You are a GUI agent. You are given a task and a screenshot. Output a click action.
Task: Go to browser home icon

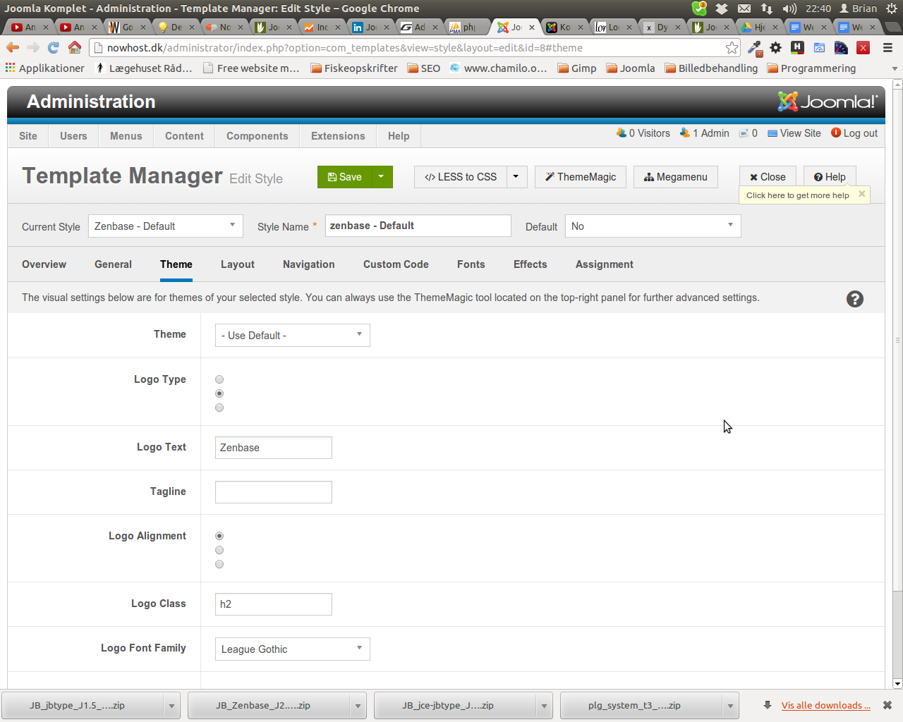[75, 47]
